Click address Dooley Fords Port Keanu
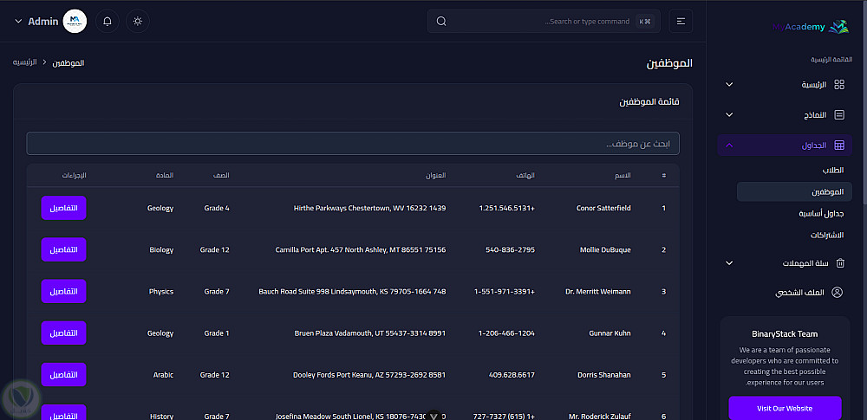 point(369,375)
